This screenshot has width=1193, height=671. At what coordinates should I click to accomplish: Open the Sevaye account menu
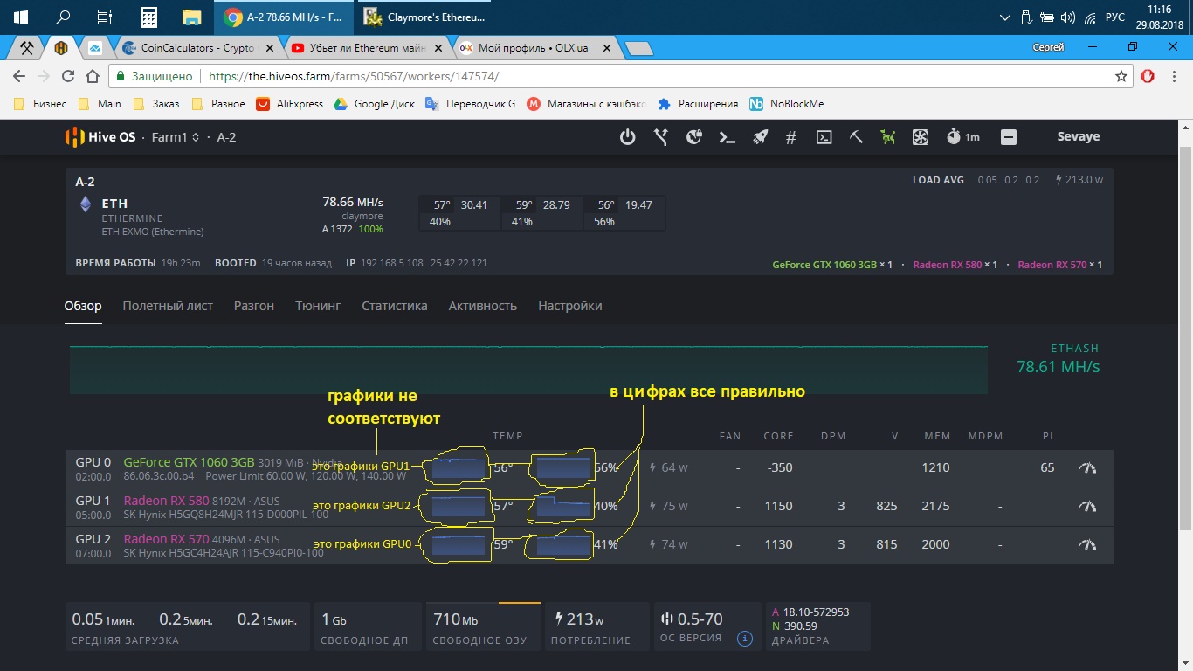tap(1079, 137)
